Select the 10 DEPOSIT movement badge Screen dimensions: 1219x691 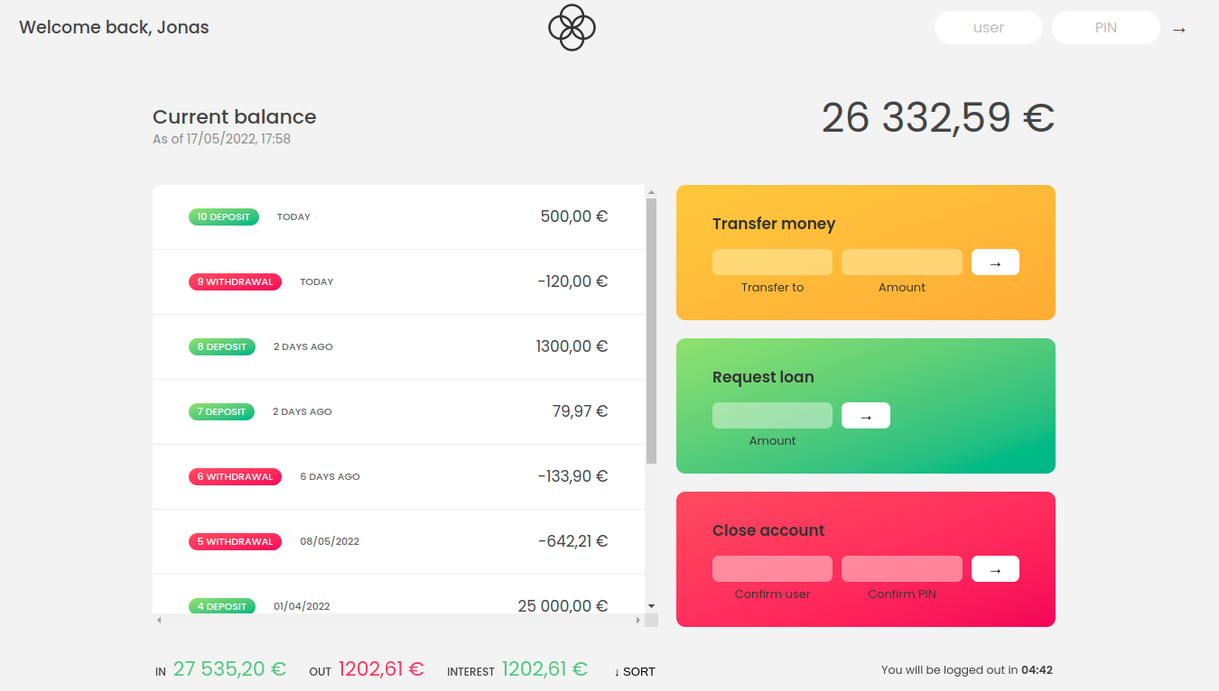[224, 217]
